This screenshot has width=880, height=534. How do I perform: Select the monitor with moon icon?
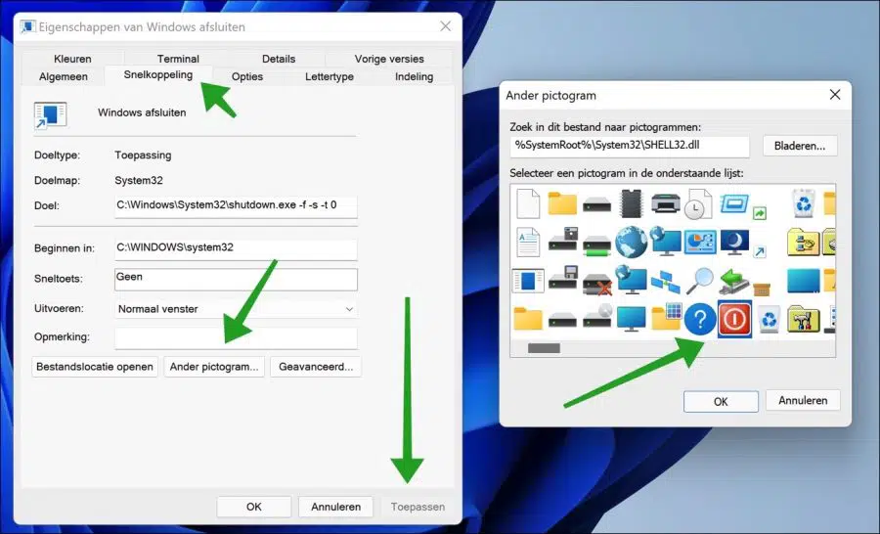coord(733,242)
